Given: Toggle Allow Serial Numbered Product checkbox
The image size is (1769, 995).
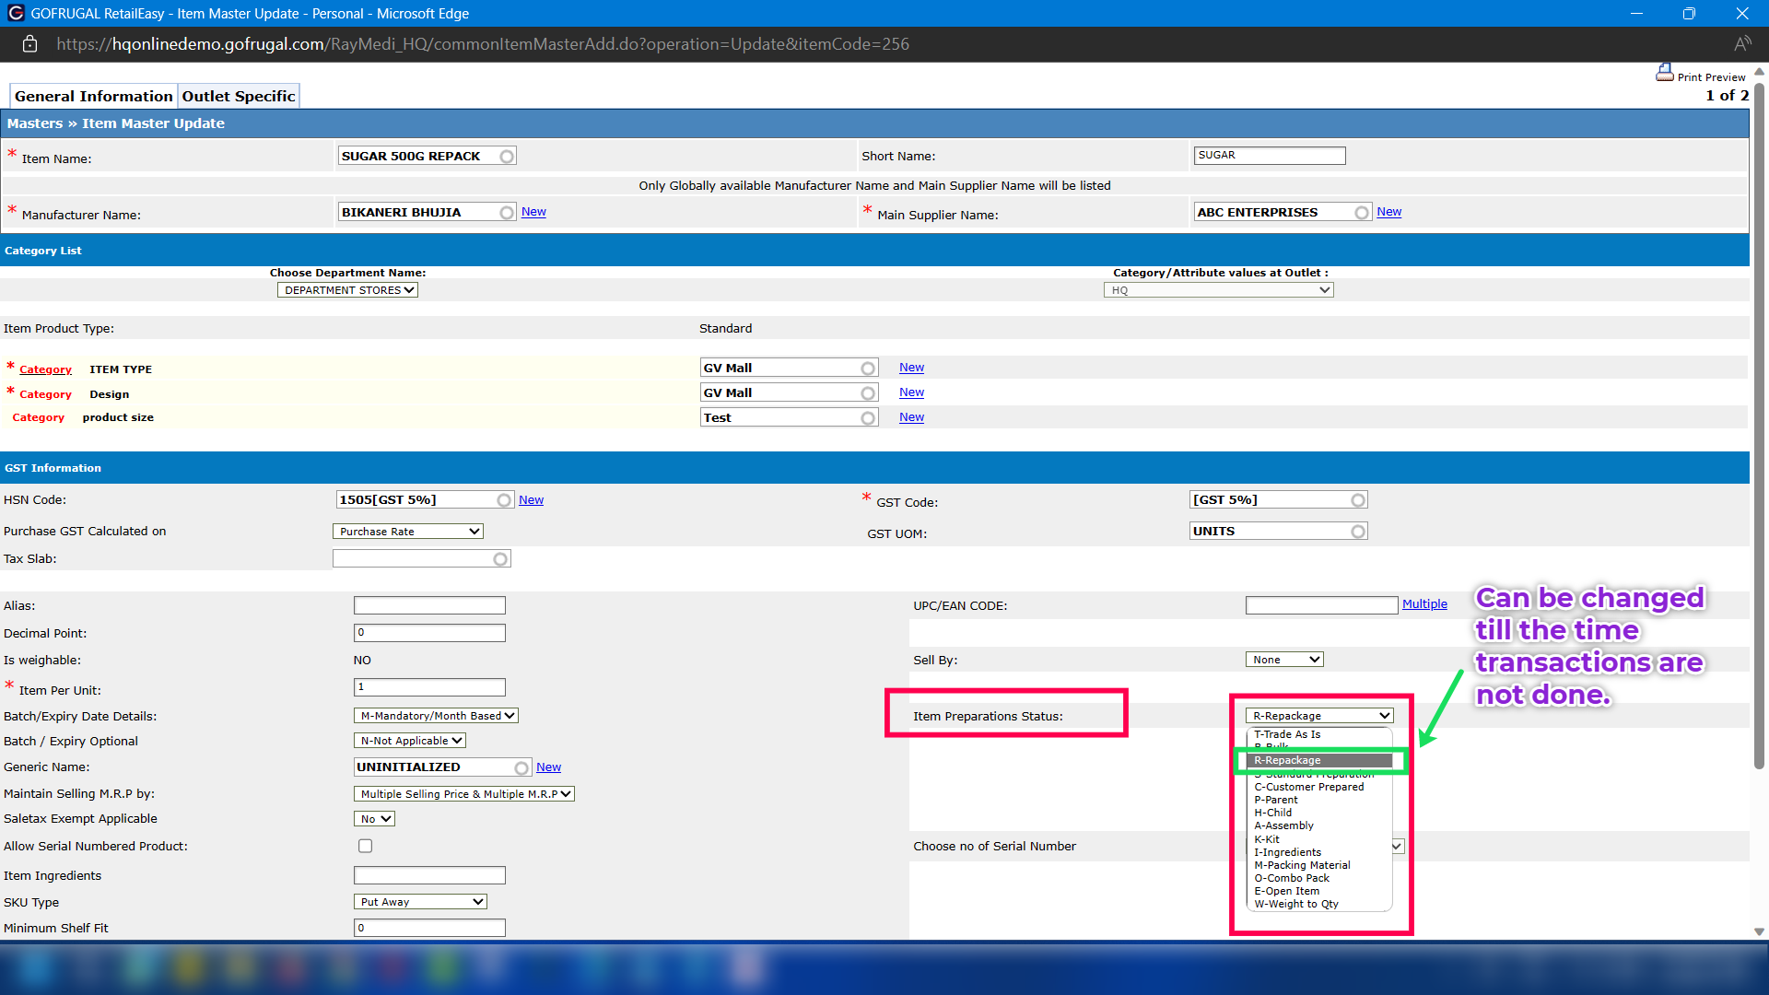Looking at the screenshot, I should tap(365, 846).
